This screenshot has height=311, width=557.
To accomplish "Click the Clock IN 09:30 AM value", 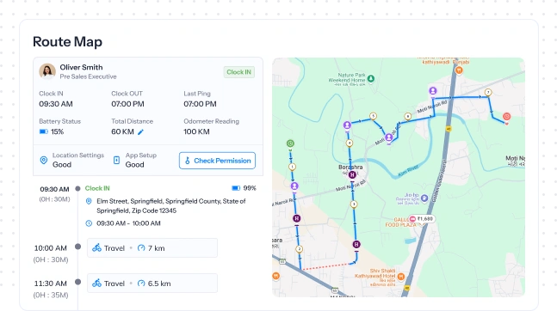I will (56, 104).
